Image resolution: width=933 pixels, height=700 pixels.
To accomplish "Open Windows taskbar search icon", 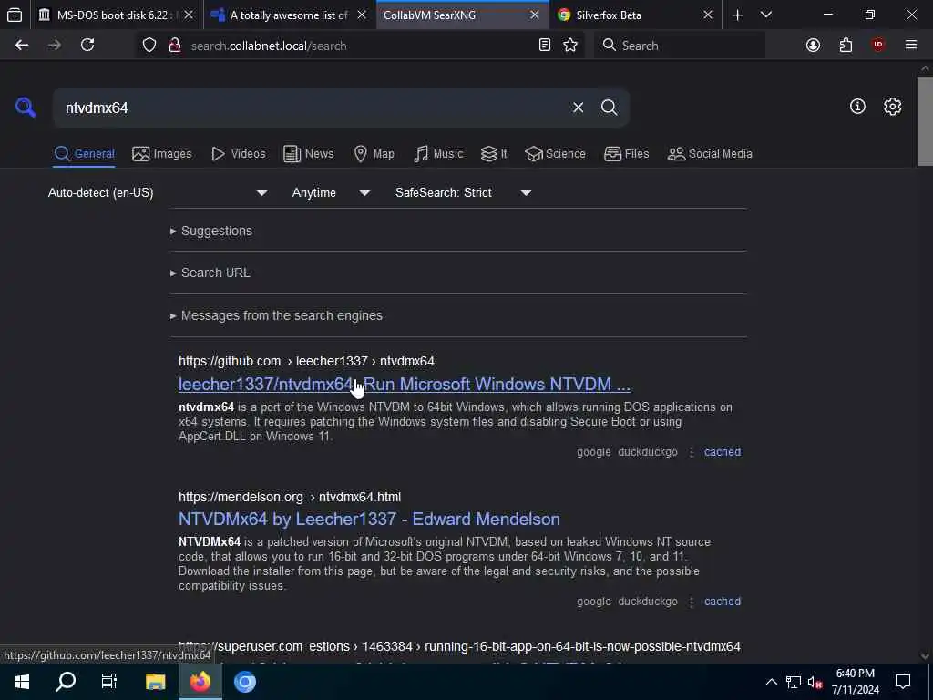I will (x=66, y=682).
